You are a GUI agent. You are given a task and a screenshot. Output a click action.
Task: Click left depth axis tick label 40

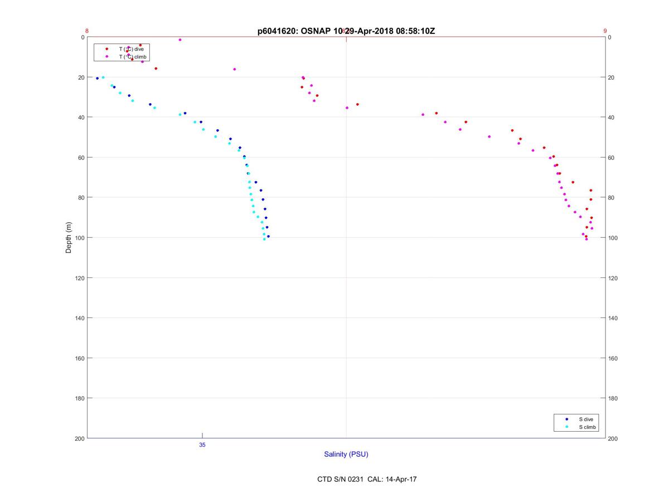tap(80, 118)
